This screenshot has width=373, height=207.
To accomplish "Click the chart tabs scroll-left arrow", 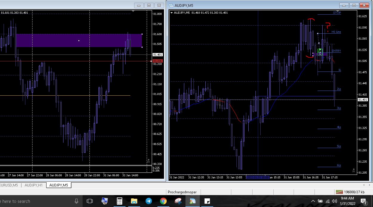I will [x=363, y=185].
